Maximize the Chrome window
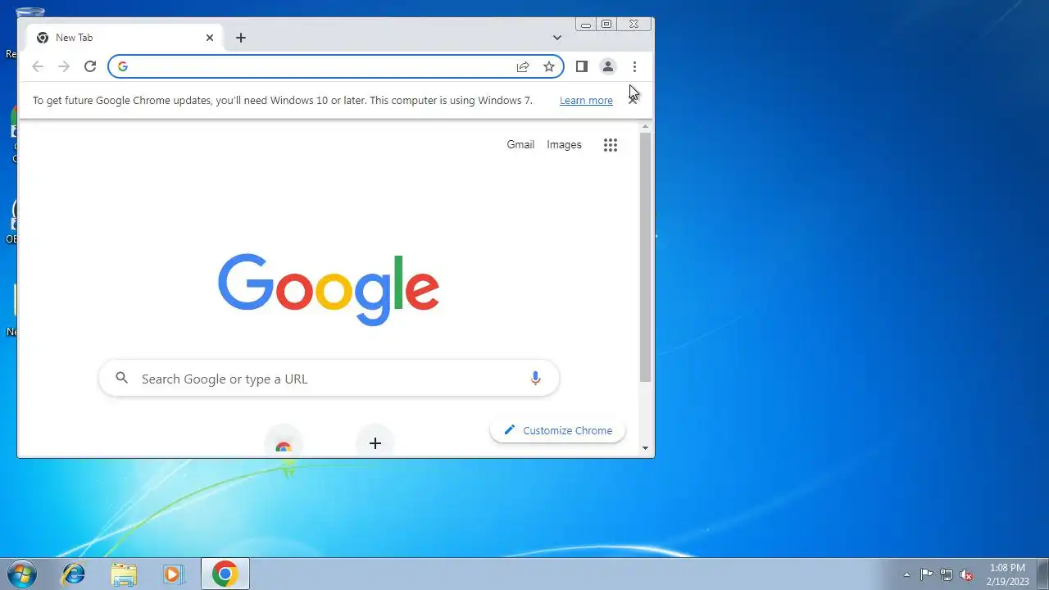The width and height of the screenshot is (1049, 590). click(606, 25)
